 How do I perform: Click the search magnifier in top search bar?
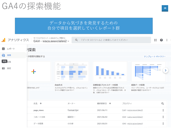76,40
